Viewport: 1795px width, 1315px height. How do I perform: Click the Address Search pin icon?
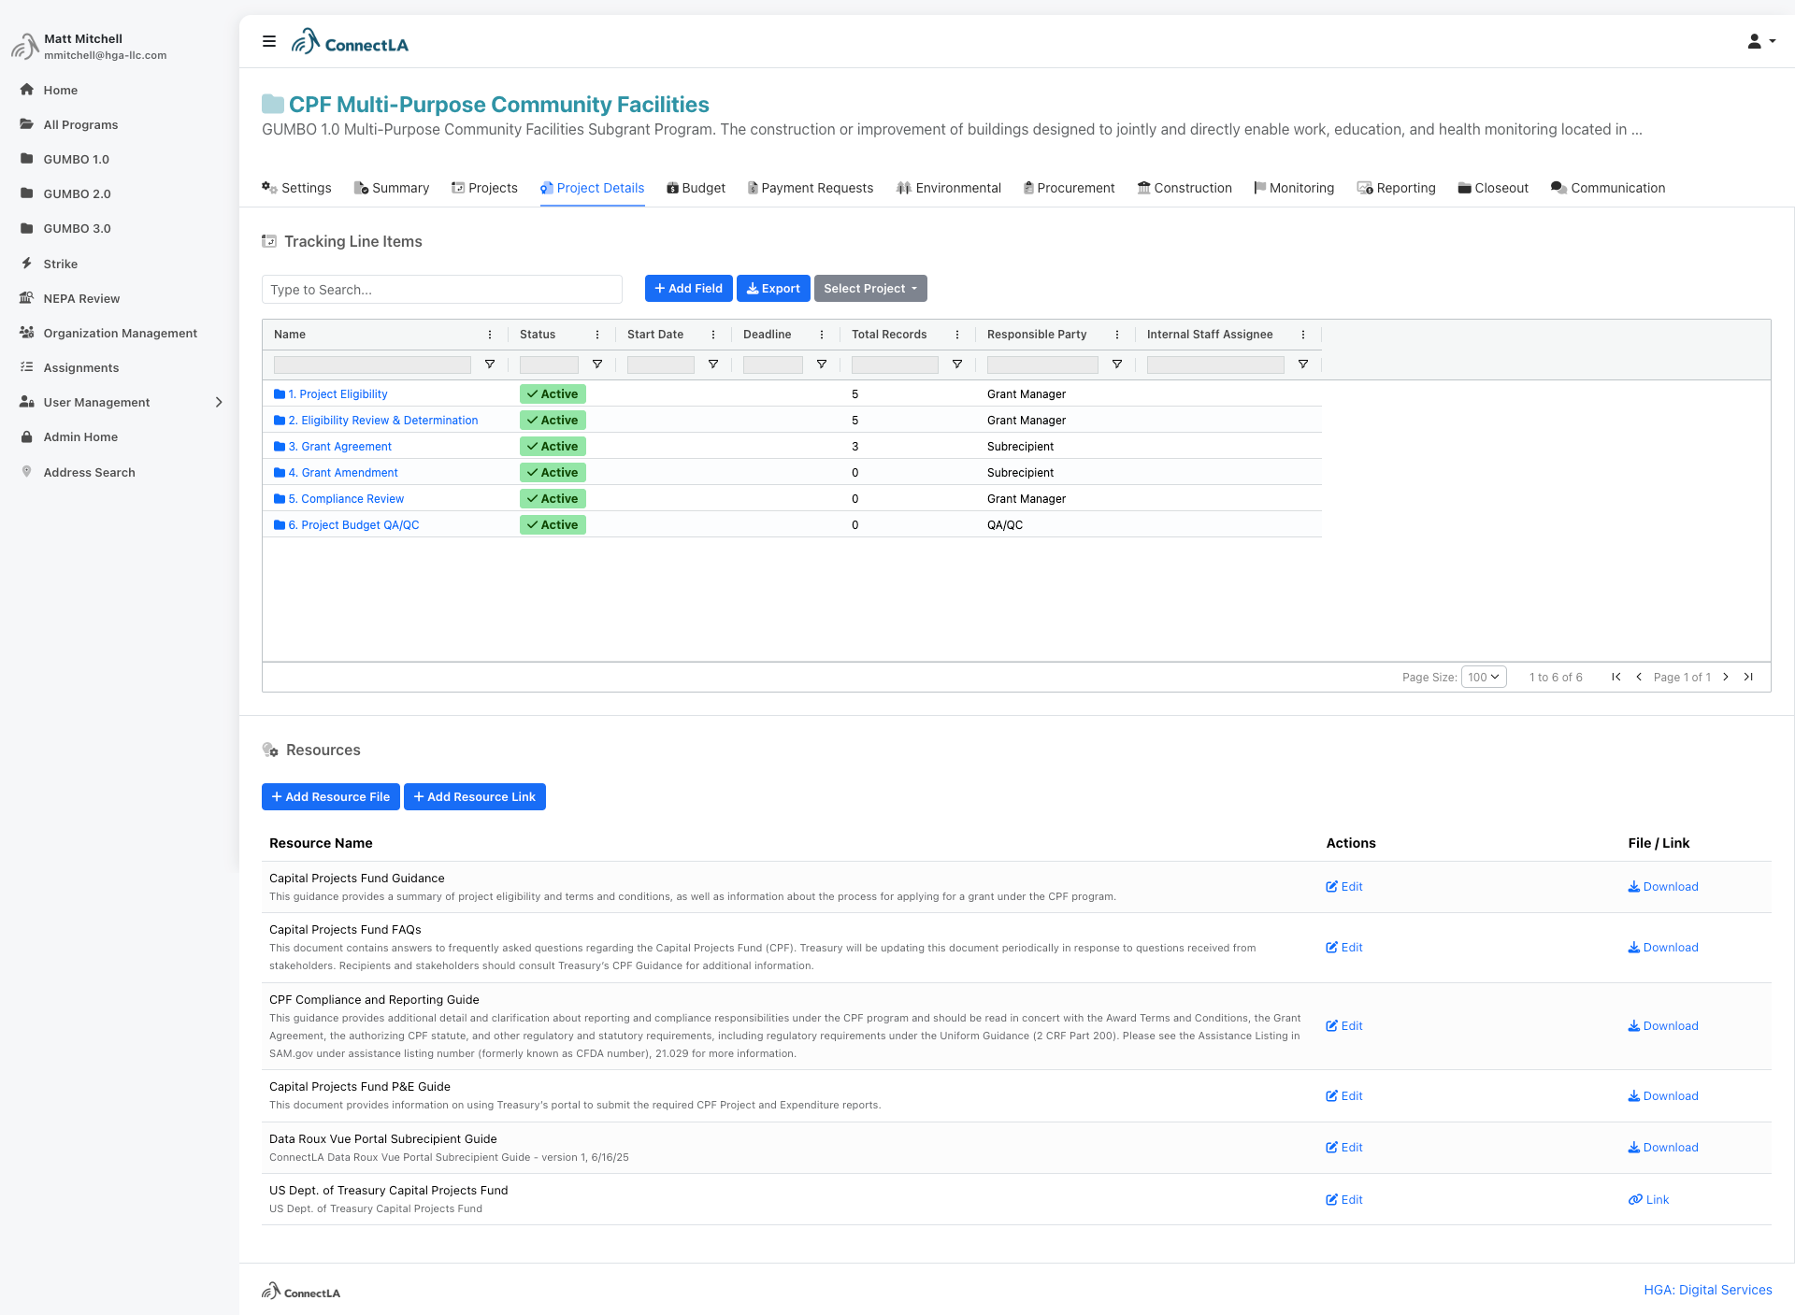(x=27, y=472)
